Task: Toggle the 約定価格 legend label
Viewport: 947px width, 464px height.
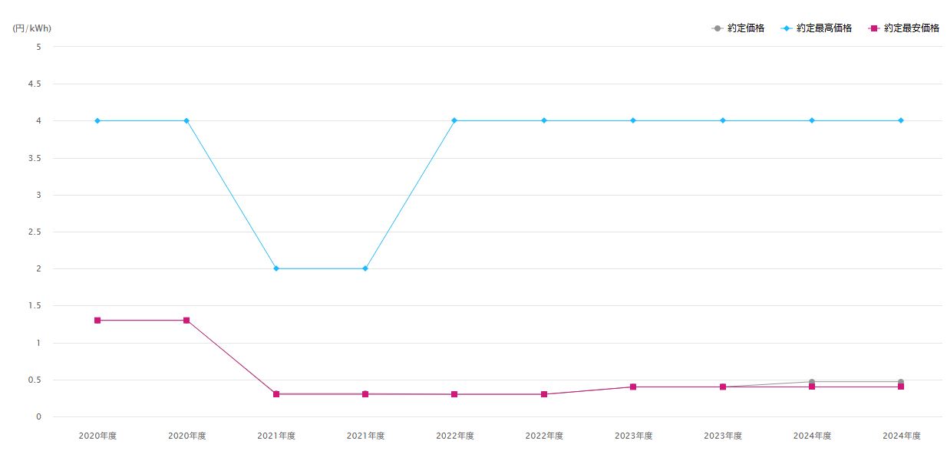Action: 745,28
